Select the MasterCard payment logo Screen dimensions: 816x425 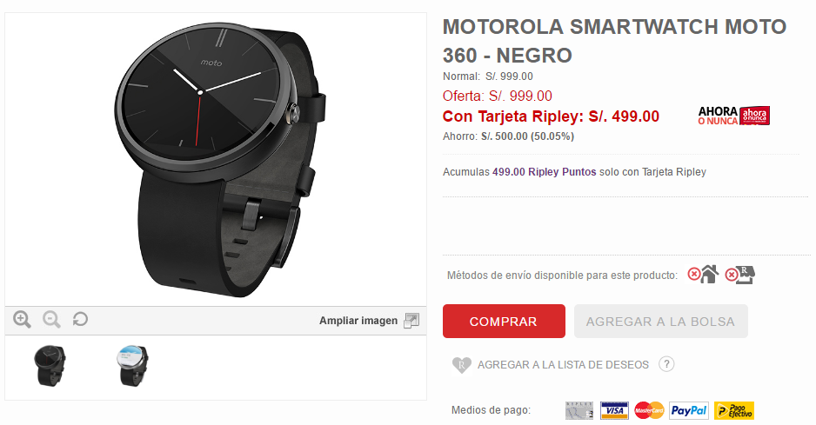pyautogui.click(x=649, y=410)
